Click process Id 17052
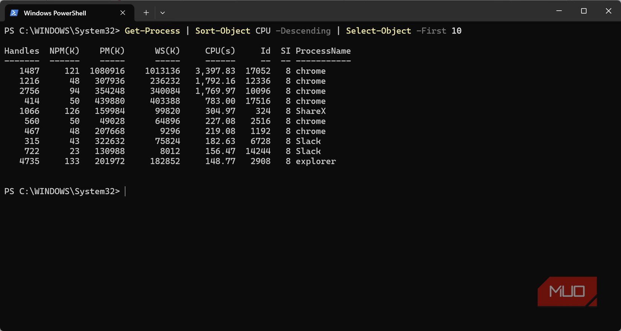 258,71
